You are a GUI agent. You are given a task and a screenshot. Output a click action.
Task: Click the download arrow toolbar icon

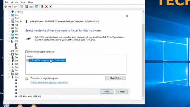click(x=51, y=7)
